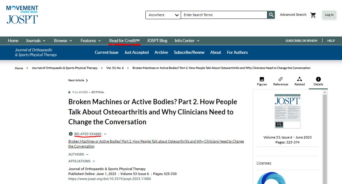342x184 pixels.
Task: Expand the Browse menu
Action: click(63, 41)
